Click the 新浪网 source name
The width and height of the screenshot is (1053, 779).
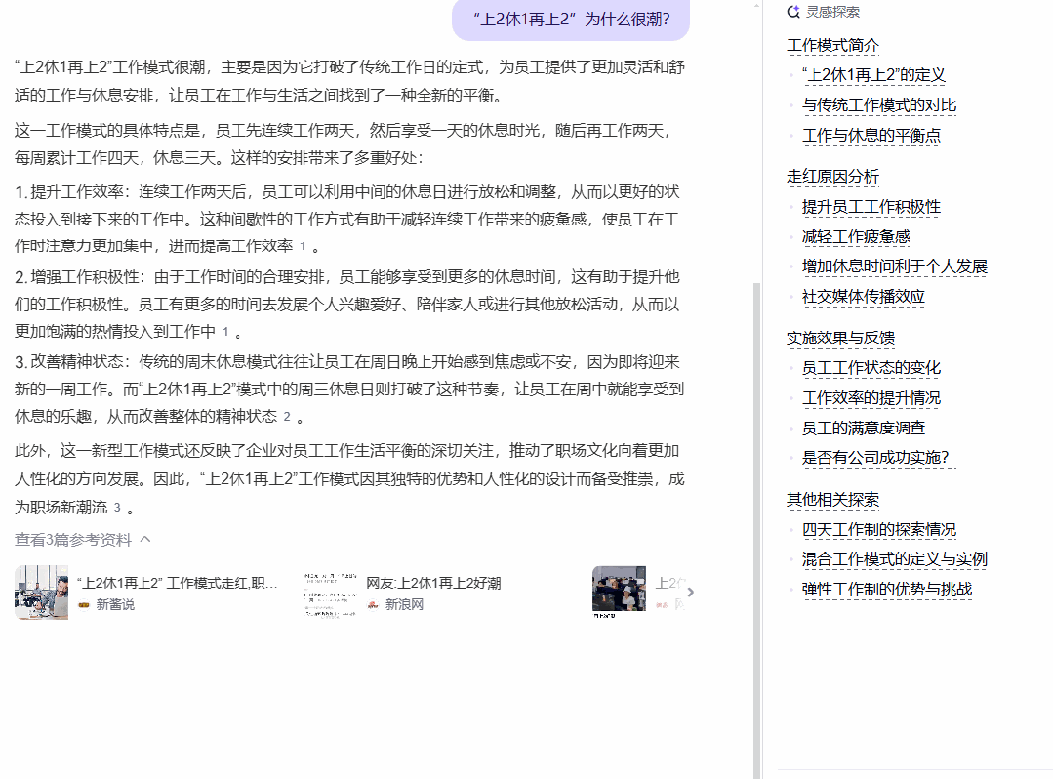click(x=404, y=605)
